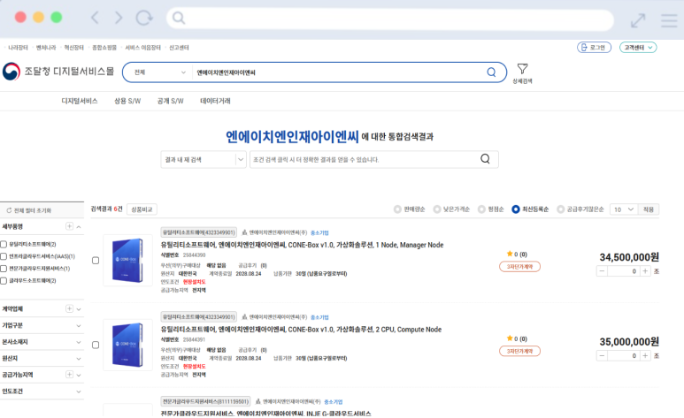Go to 나라장터 top link
The width and height of the screenshot is (684, 418).
tap(18, 48)
